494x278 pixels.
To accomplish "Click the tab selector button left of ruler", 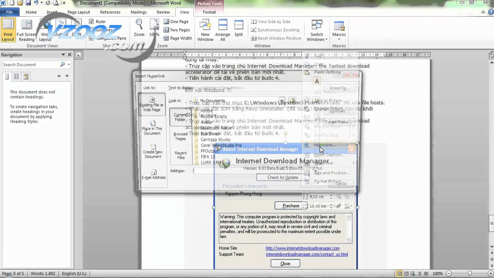I will [79, 55].
